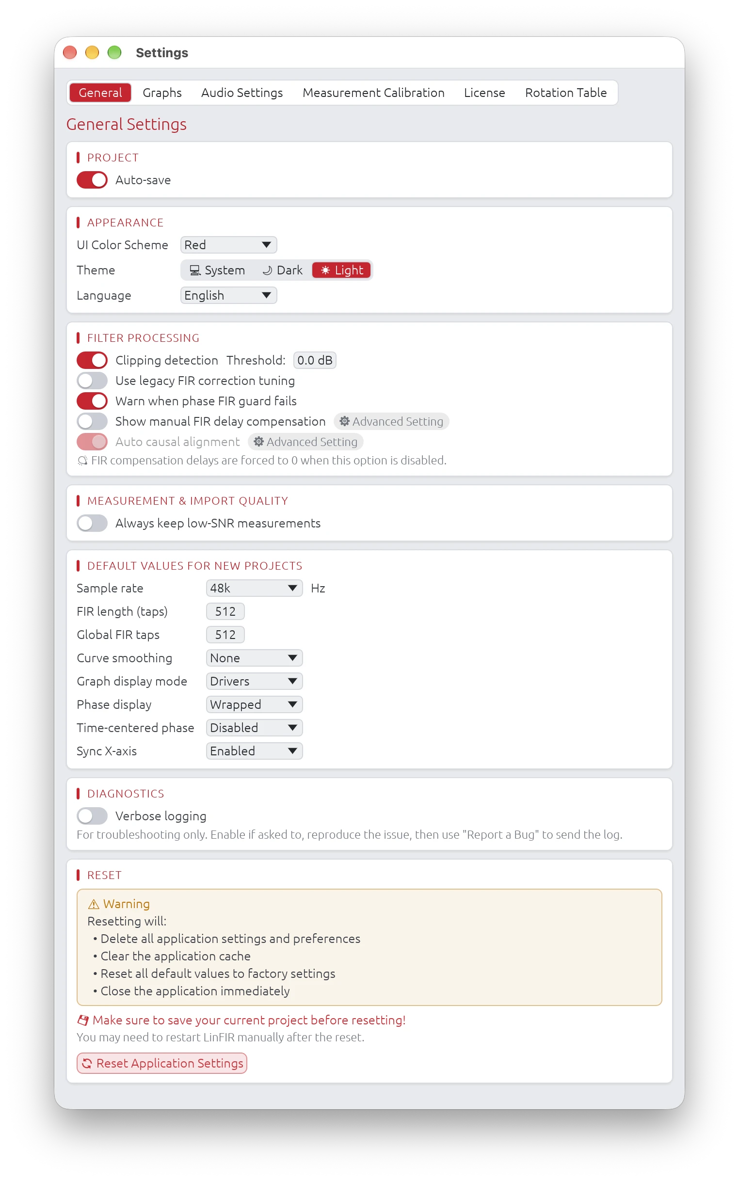Click the monitor icon on System theme
The image size is (739, 1181).
pos(195,270)
